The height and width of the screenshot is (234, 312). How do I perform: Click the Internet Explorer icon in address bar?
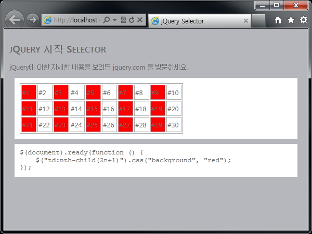47,20
